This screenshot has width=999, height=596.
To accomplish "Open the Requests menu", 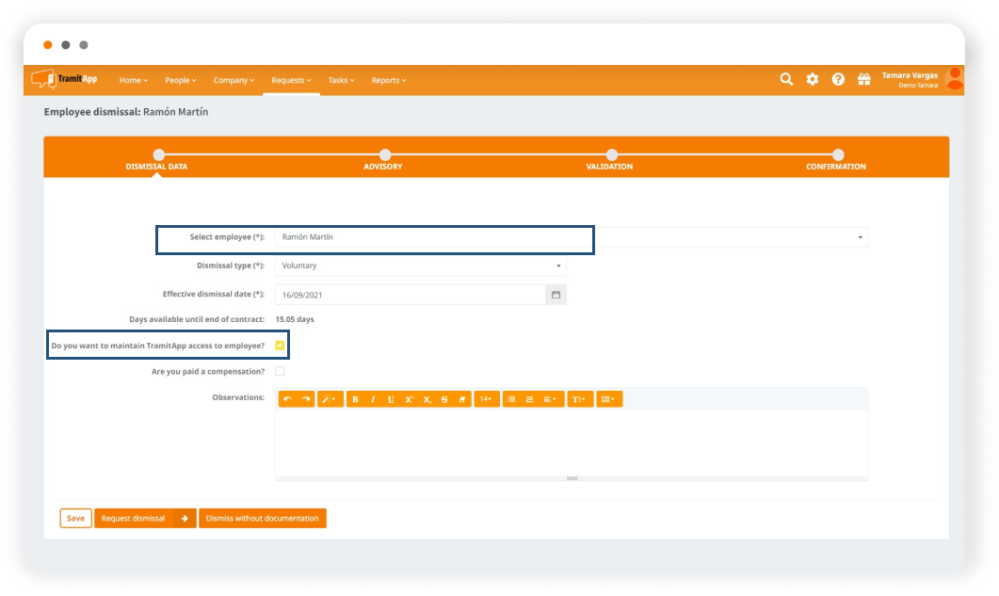I will pyautogui.click(x=290, y=81).
